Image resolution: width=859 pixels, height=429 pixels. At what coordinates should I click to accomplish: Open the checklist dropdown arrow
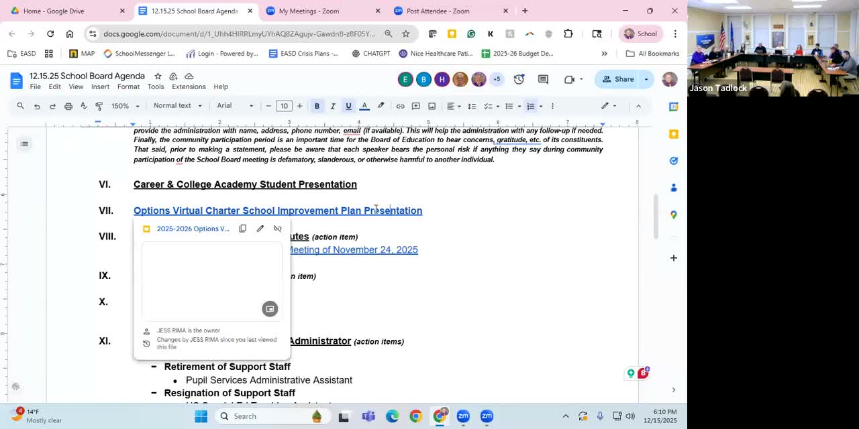[498, 106]
